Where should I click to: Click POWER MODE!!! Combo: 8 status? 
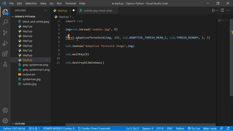59,128
